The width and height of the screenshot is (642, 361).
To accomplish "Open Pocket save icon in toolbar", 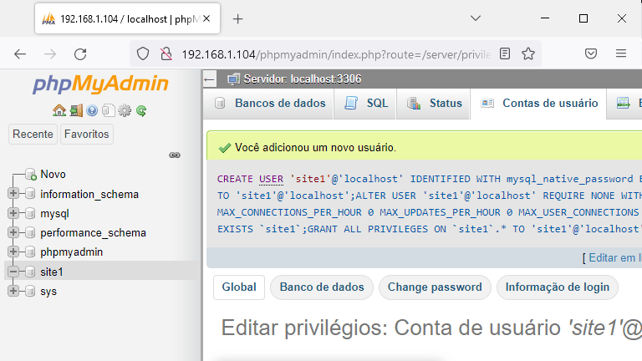I will pyautogui.click(x=591, y=53).
